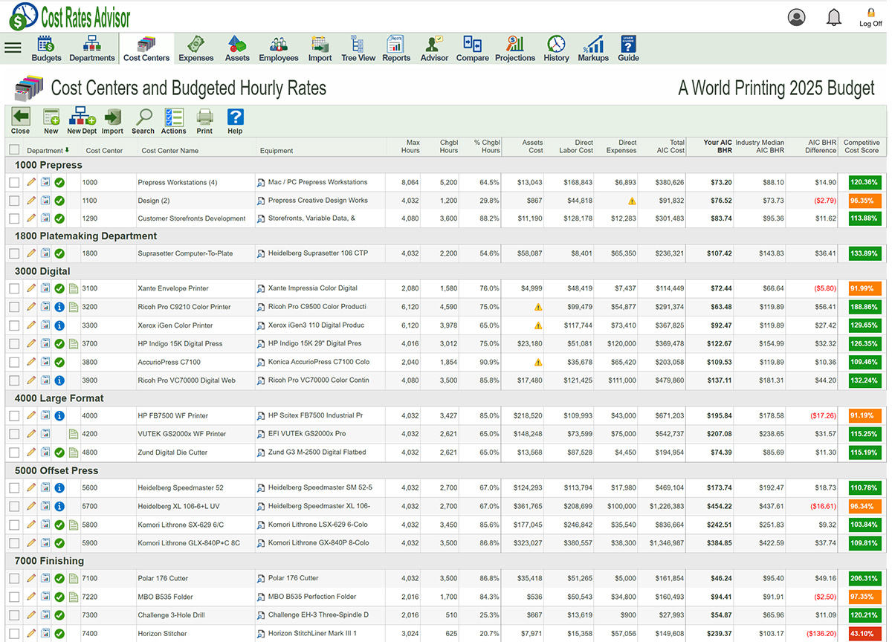Viewport: 892px width, 642px height.
Task: Open the Compare tool
Action: (x=473, y=49)
